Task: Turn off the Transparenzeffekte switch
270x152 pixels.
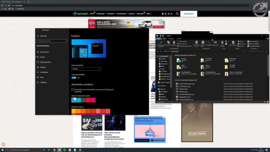Action: coord(74,78)
